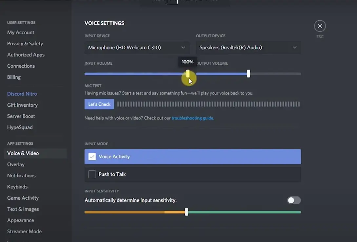Click the Voice Activity checkmark icon
Image resolution: width=357 pixels, height=242 pixels.
coord(92,157)
